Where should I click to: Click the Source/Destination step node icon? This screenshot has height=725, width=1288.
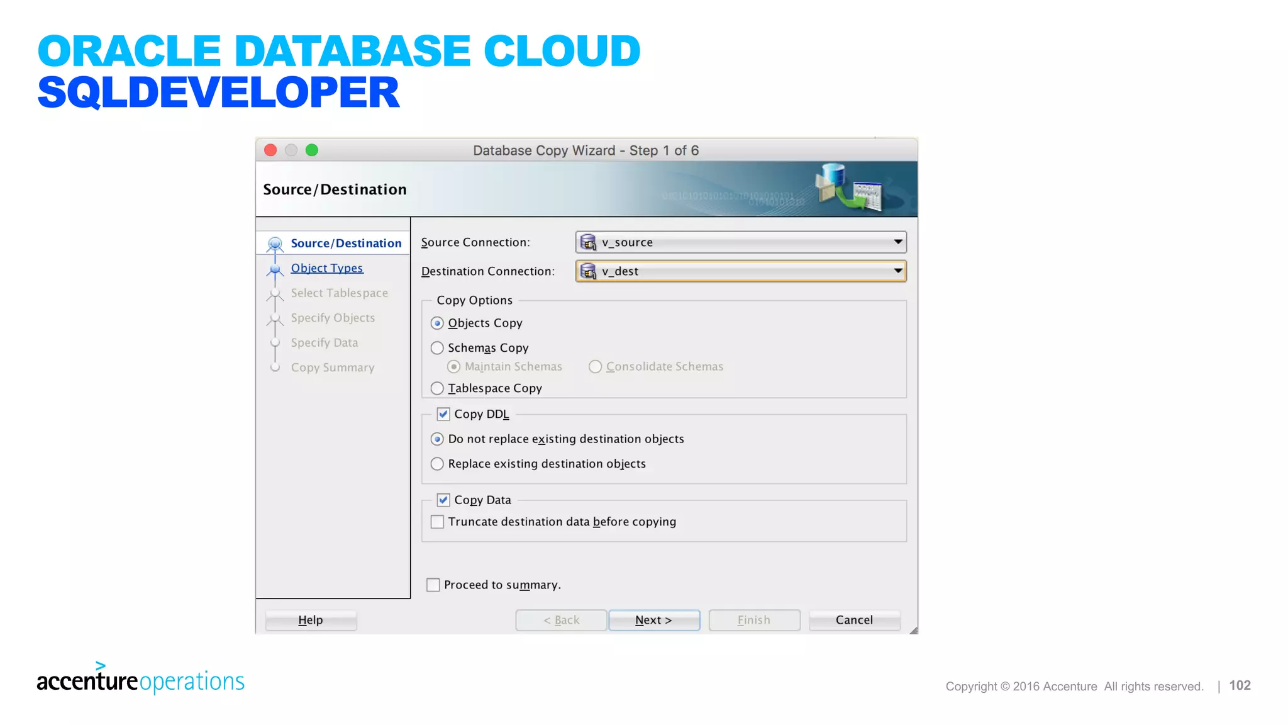275,244
